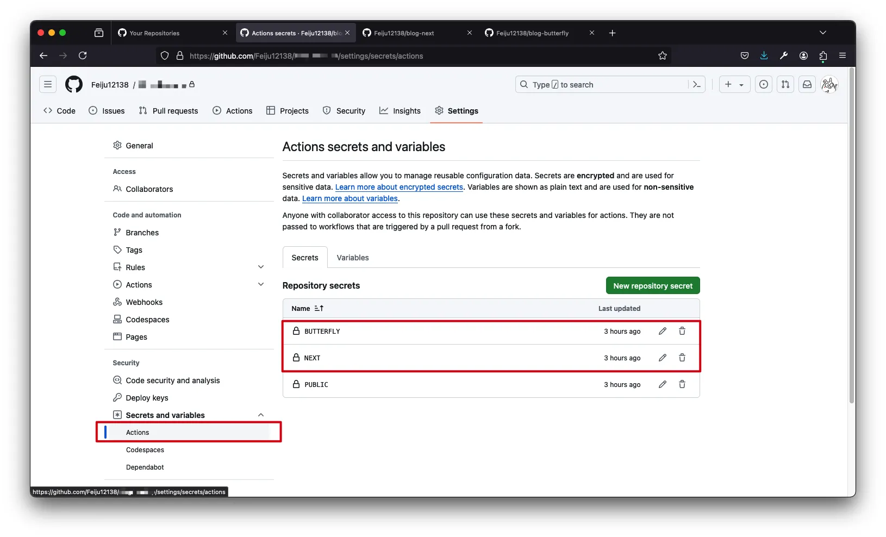886x537 pixels.
Task: Open the create new plus dropdown
Action: (x=734, y=85)
